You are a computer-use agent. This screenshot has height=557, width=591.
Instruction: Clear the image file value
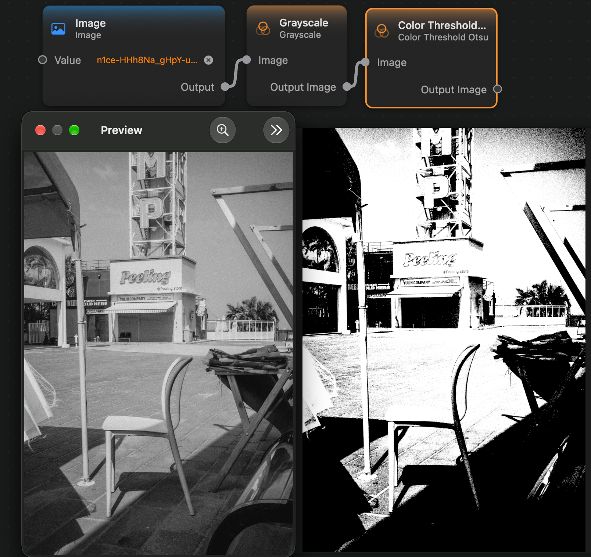[x=208, y=60]
